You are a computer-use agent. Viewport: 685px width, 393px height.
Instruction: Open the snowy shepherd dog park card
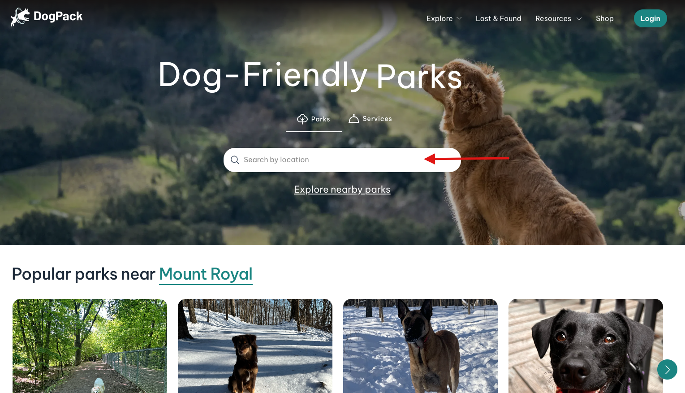[x=420, y=346]
